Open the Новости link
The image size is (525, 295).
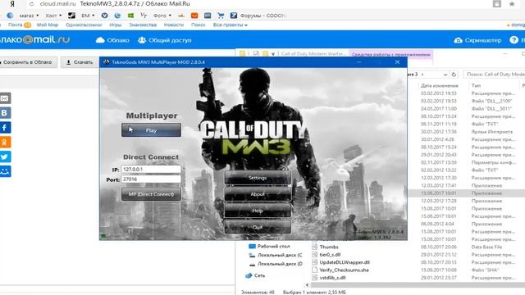pos(174,25)
